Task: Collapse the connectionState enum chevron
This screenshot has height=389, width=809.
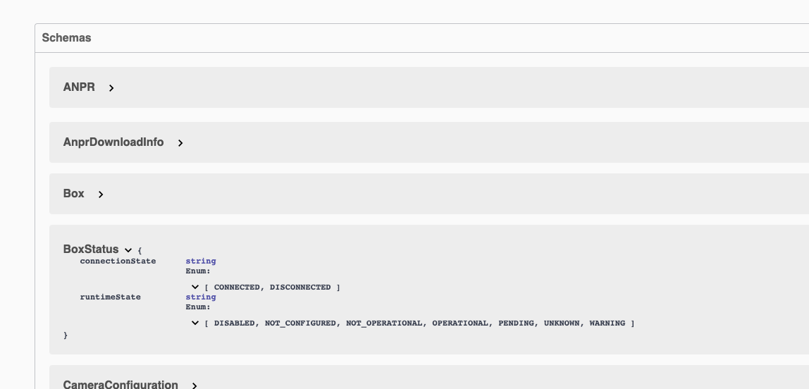Action: [195, 287]
